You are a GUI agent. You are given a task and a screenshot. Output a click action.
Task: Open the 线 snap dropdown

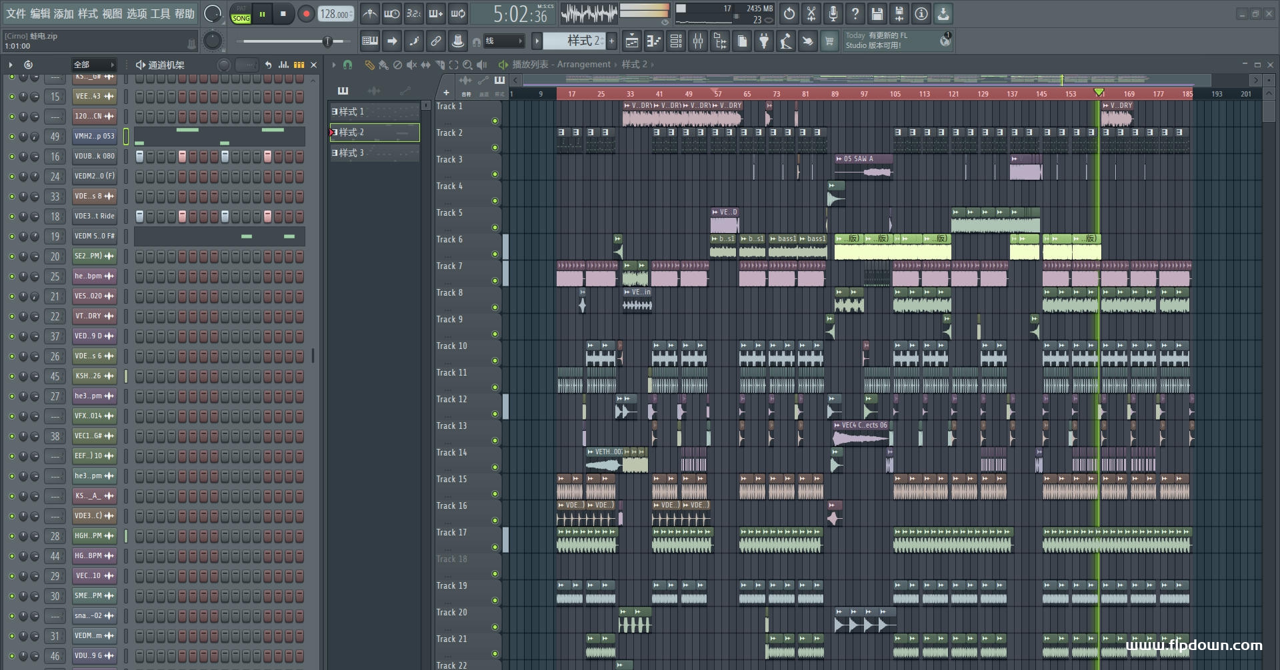503,41
